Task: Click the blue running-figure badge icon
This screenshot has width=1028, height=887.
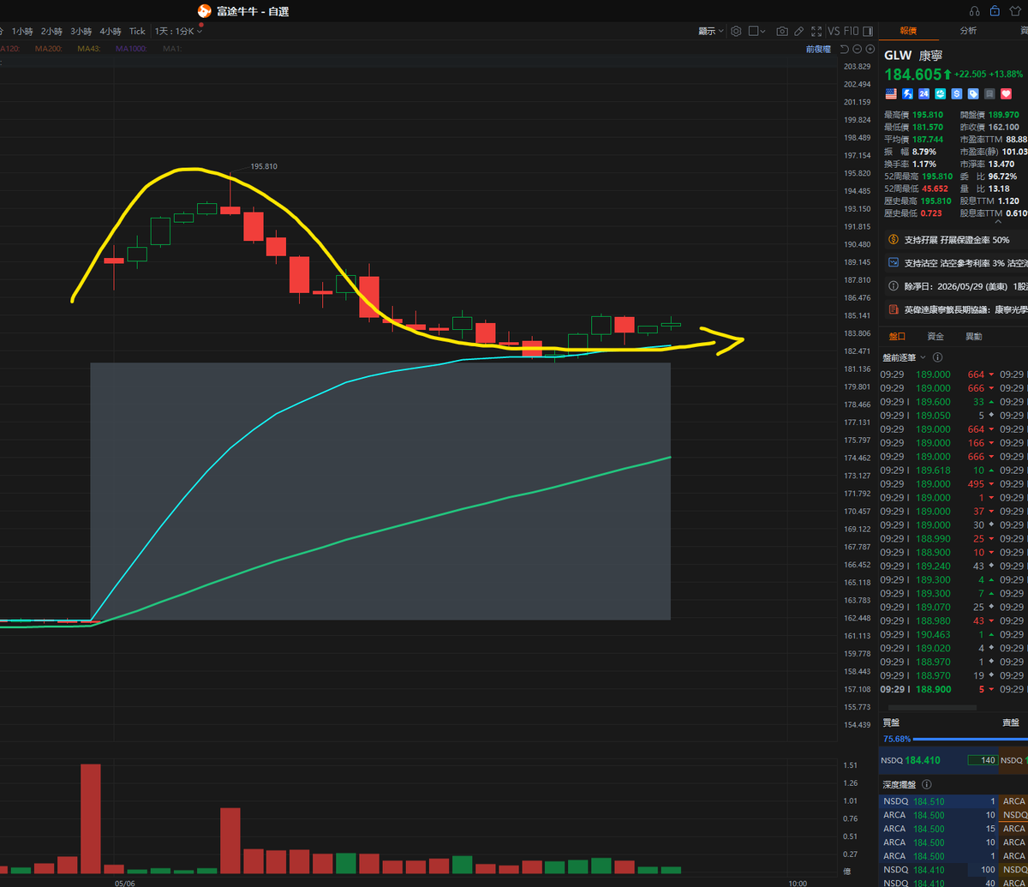Action: 907,93
